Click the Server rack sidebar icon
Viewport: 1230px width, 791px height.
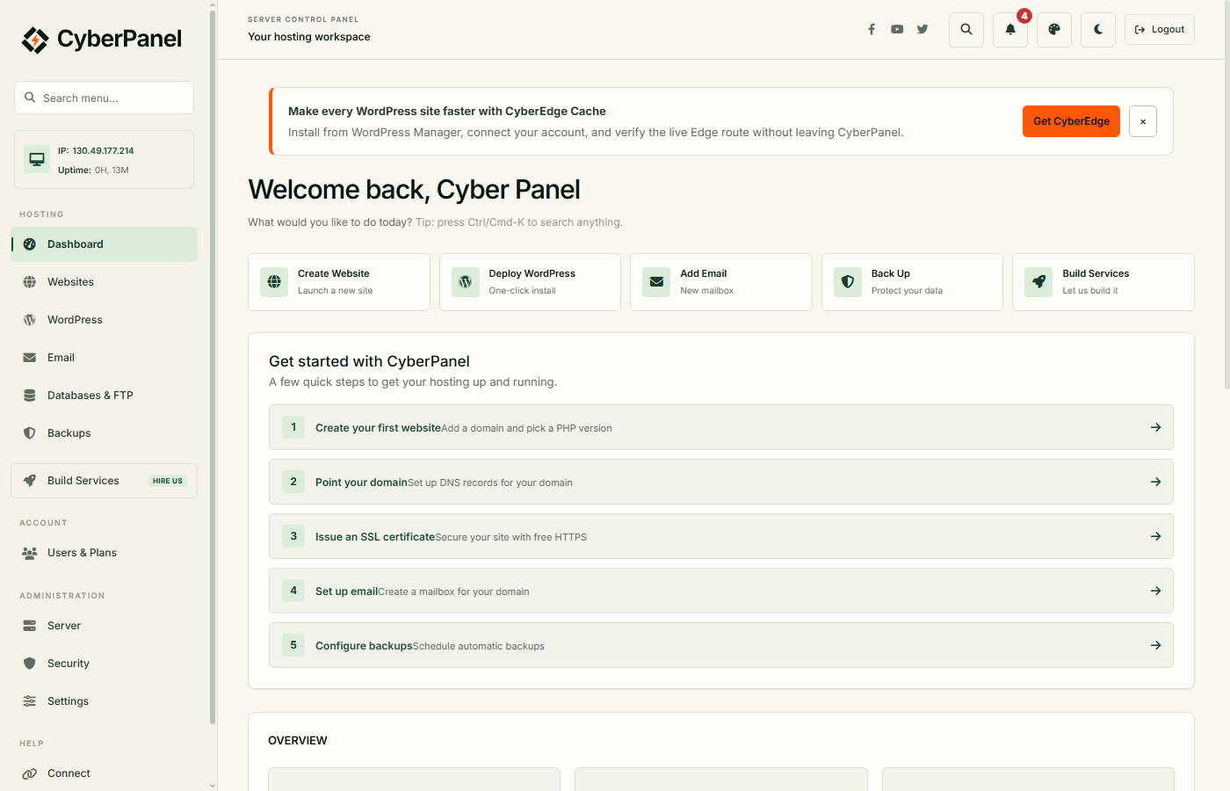click(30, 626)
